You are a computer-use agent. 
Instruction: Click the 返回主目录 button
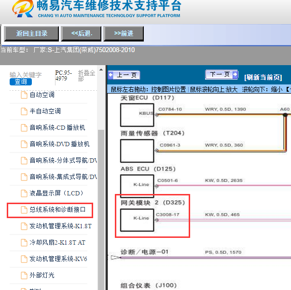pyautogui.click(x=31, y=34)
